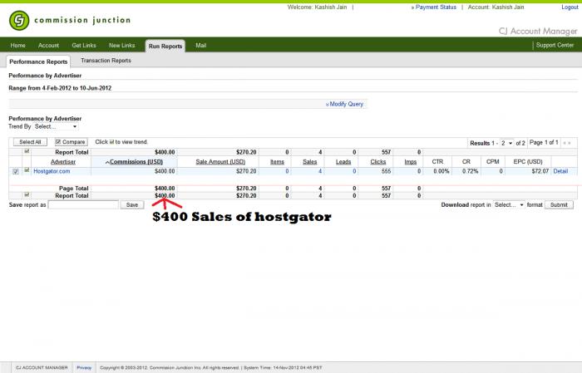Image resolution: width=582 pixels, height=373 pixels.
Task: Open trend chart icon in Hostgator.com row
Action: point(27,170)
